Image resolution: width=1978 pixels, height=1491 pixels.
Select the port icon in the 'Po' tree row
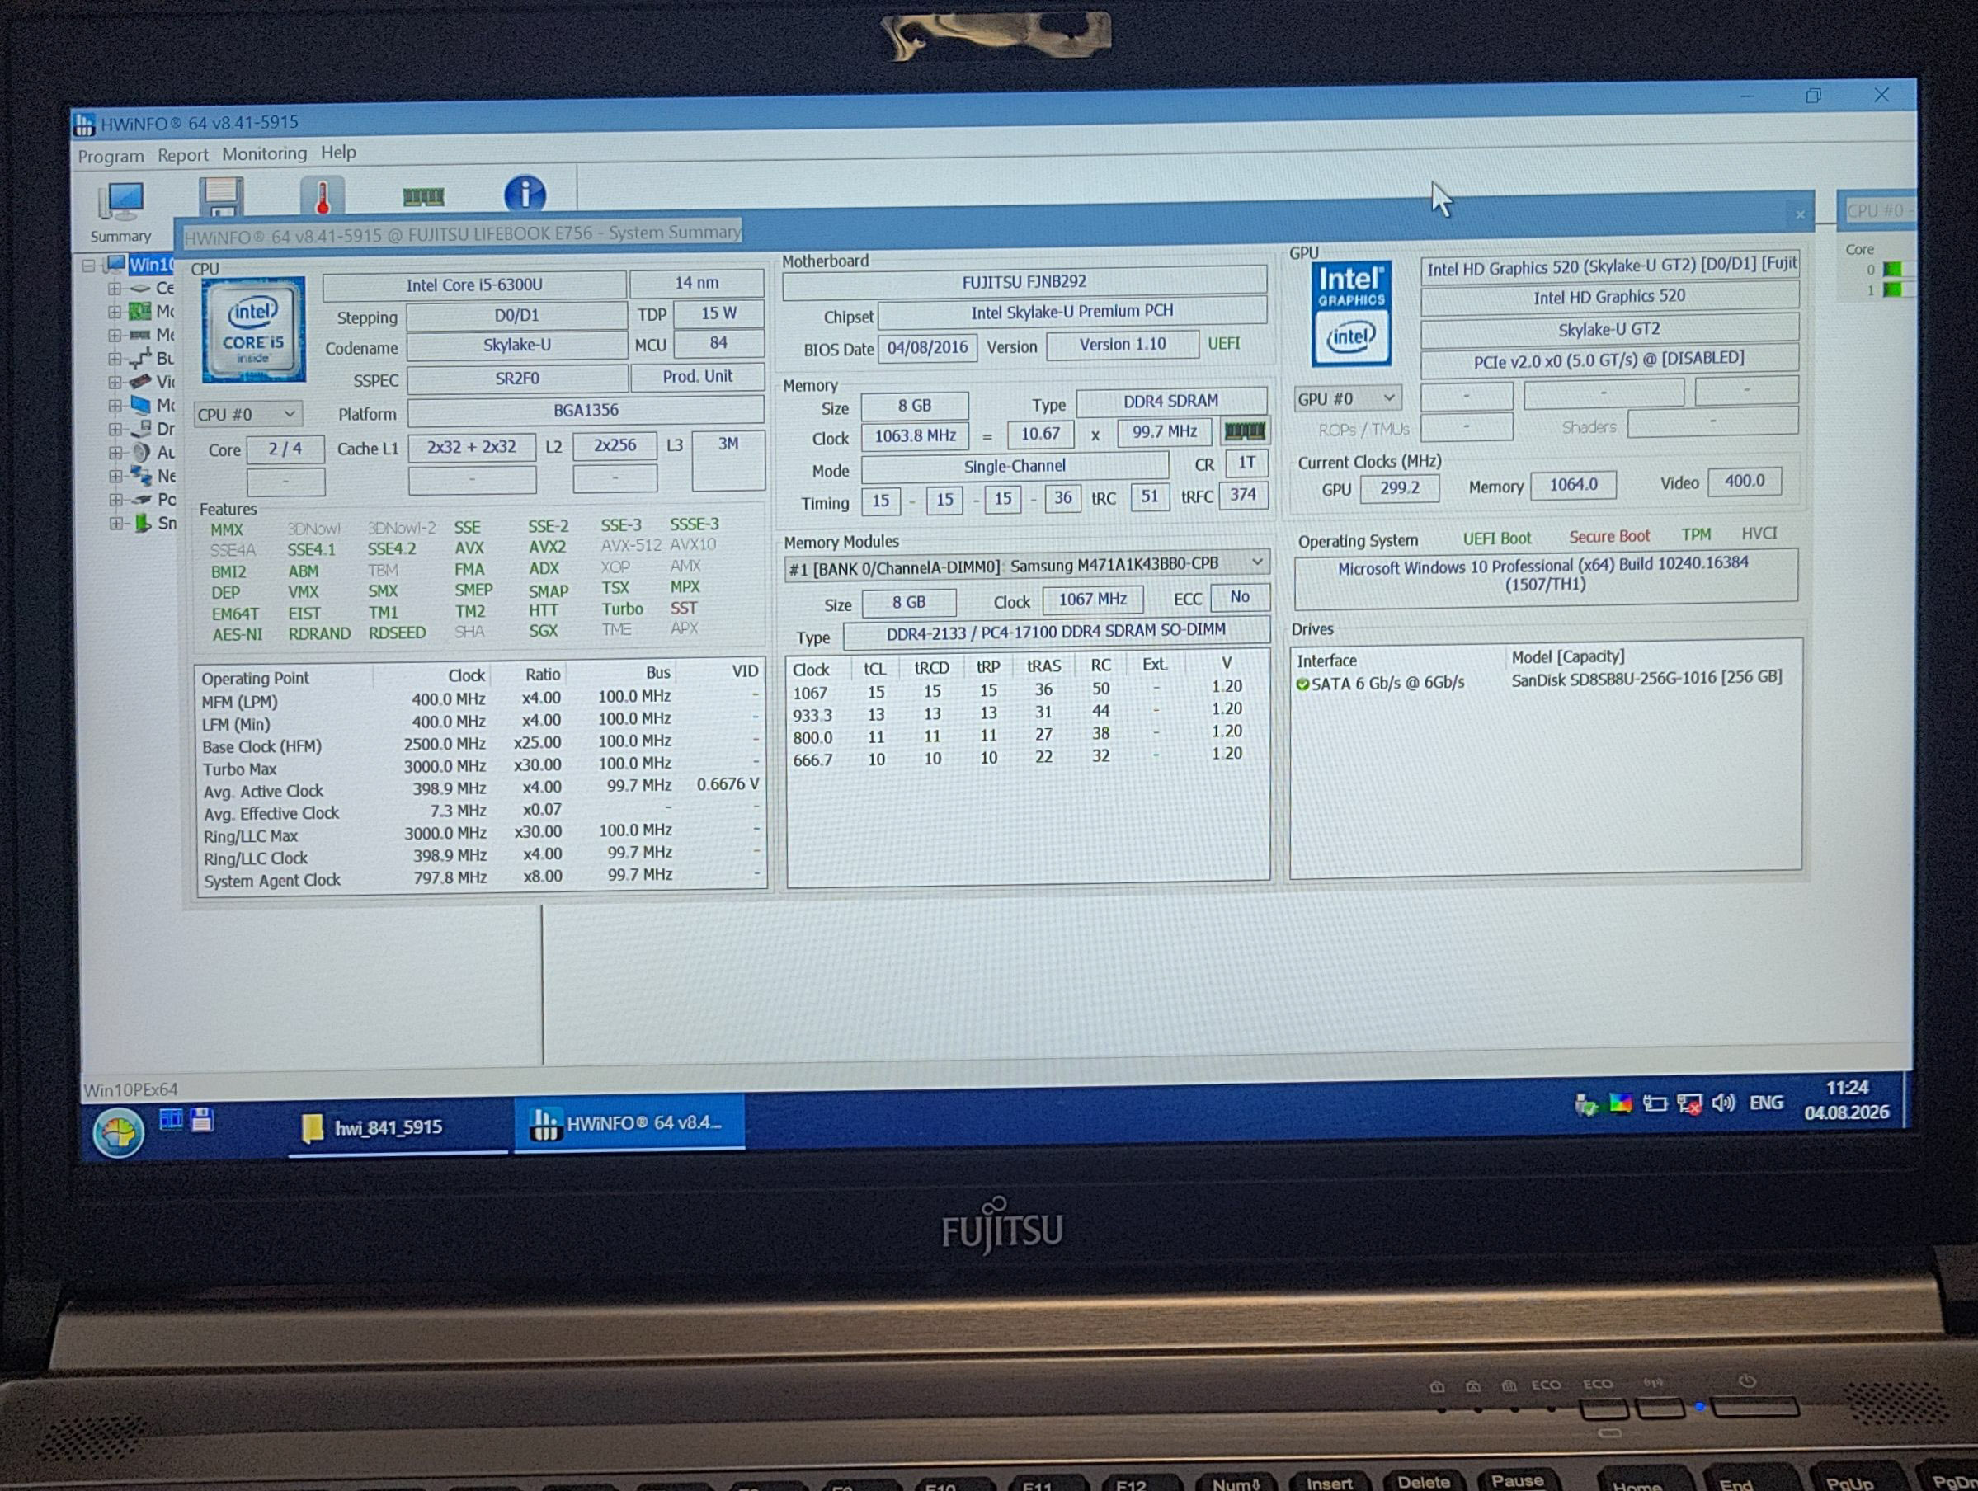click(140, 500)
